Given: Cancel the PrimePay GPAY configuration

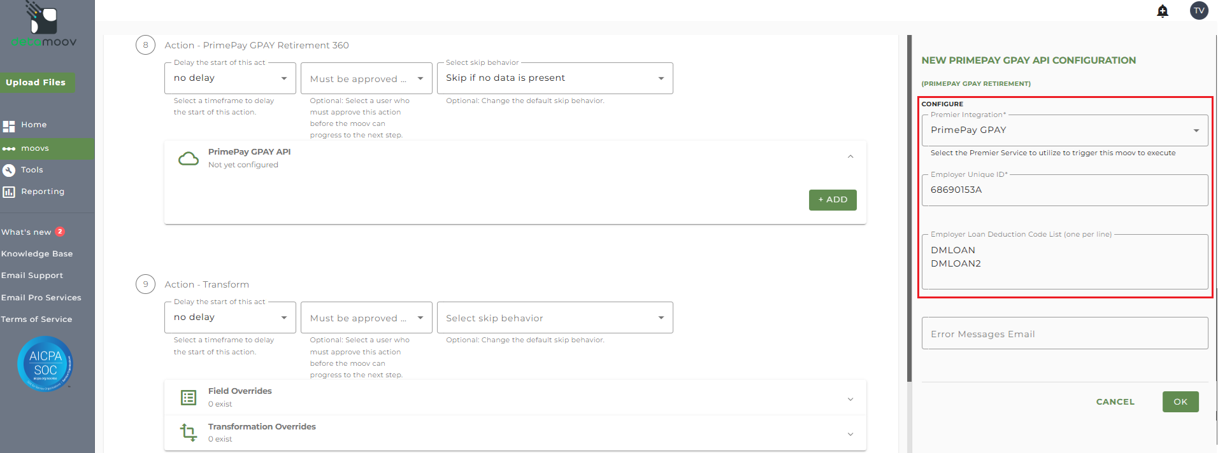Looking at the screenshot, I should [x=1115, y=402].
